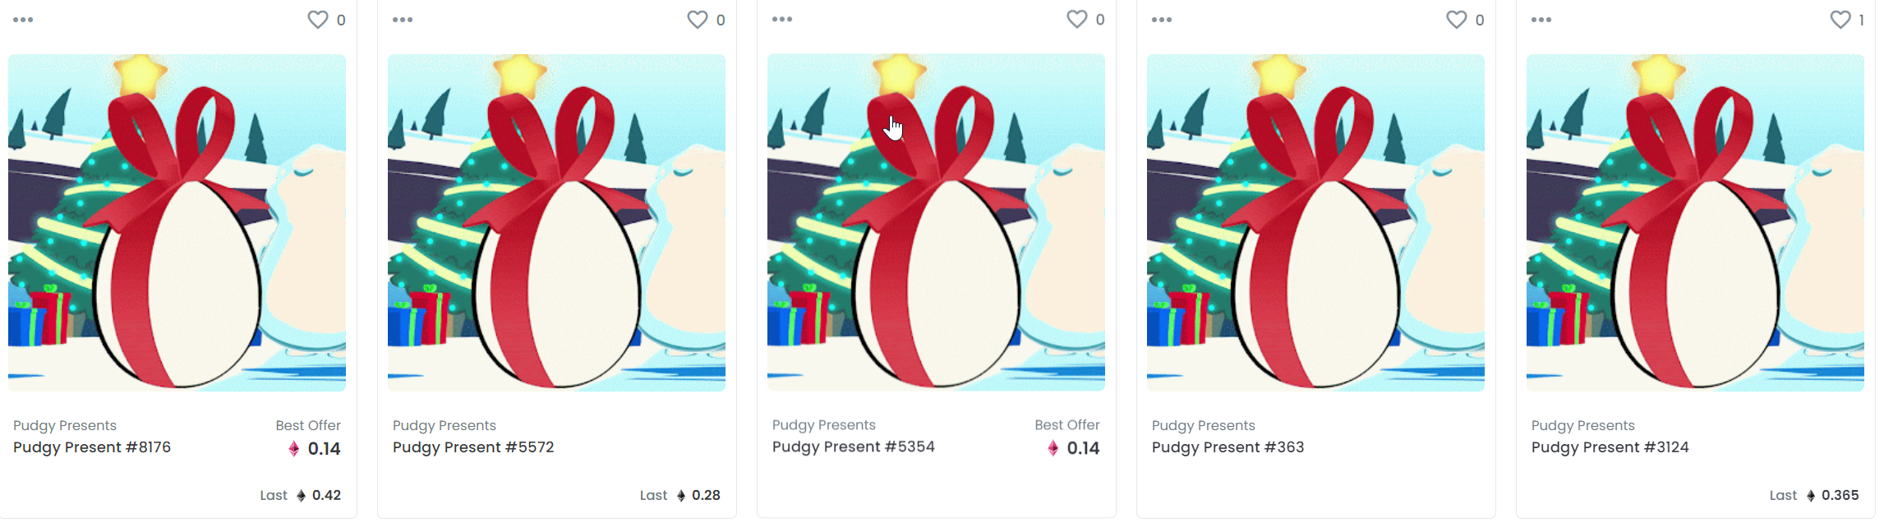Image resolution: width=1884 pixels, height=527 pixels.
Task: Like Pudgy Present #5572 via heart icon
Action: 698,20
